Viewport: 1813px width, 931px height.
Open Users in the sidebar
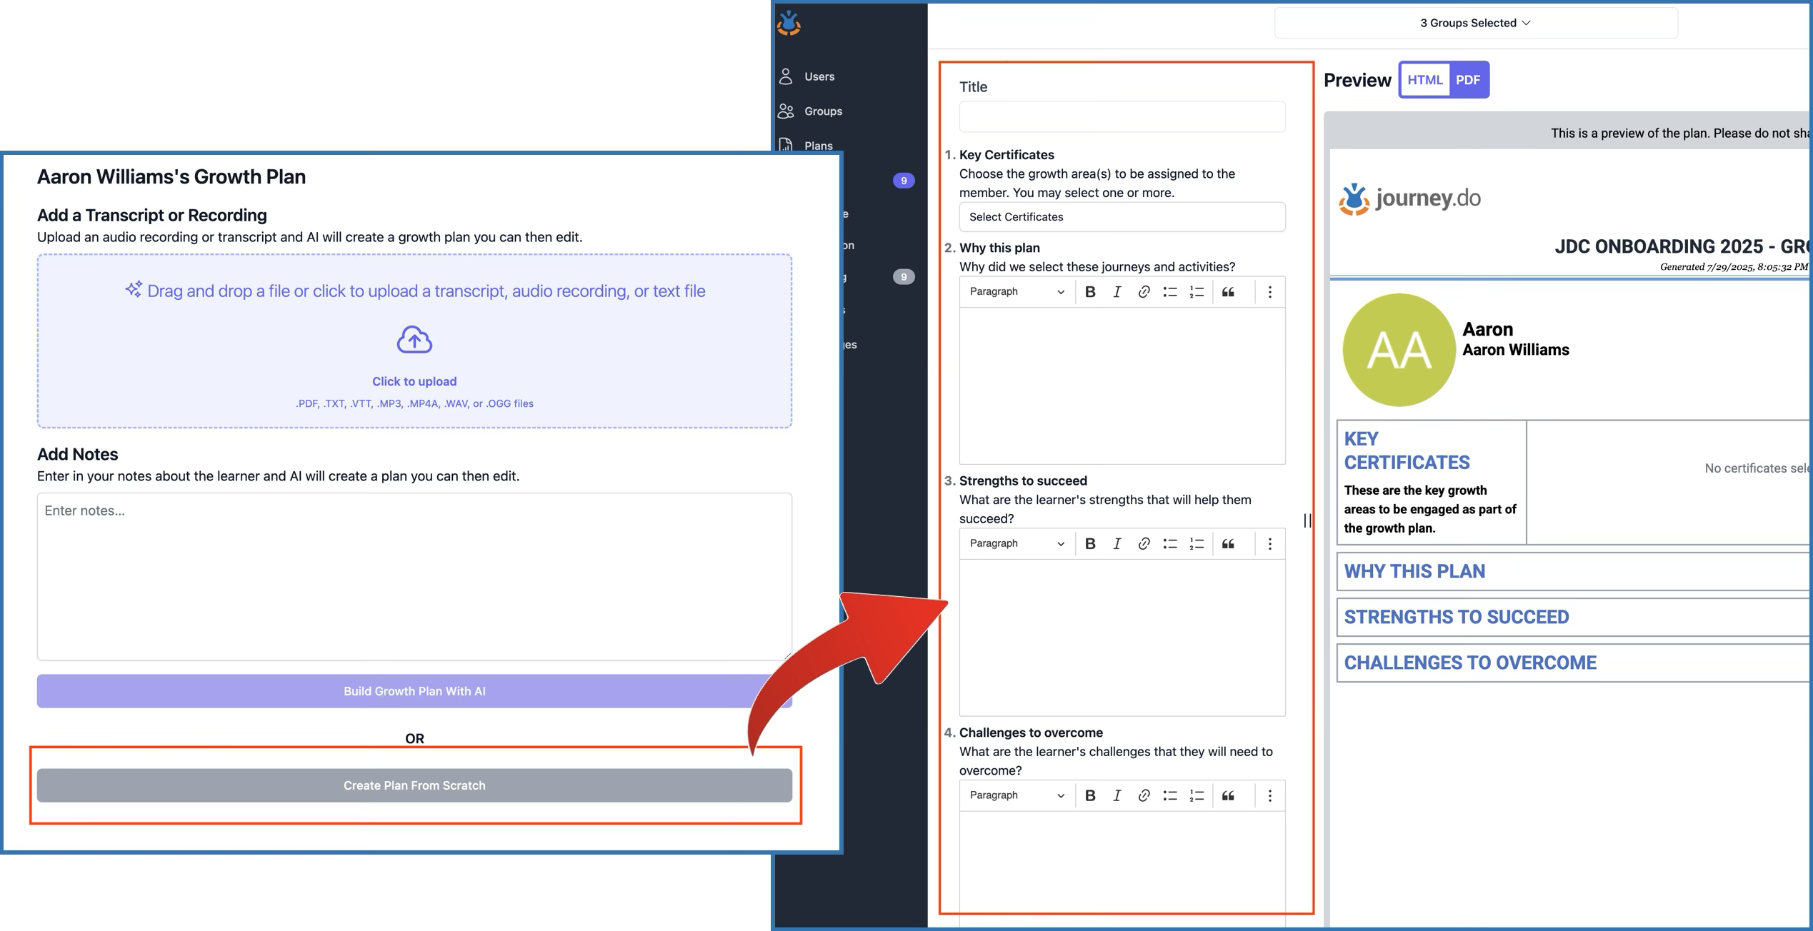click(x=819, y=76)
